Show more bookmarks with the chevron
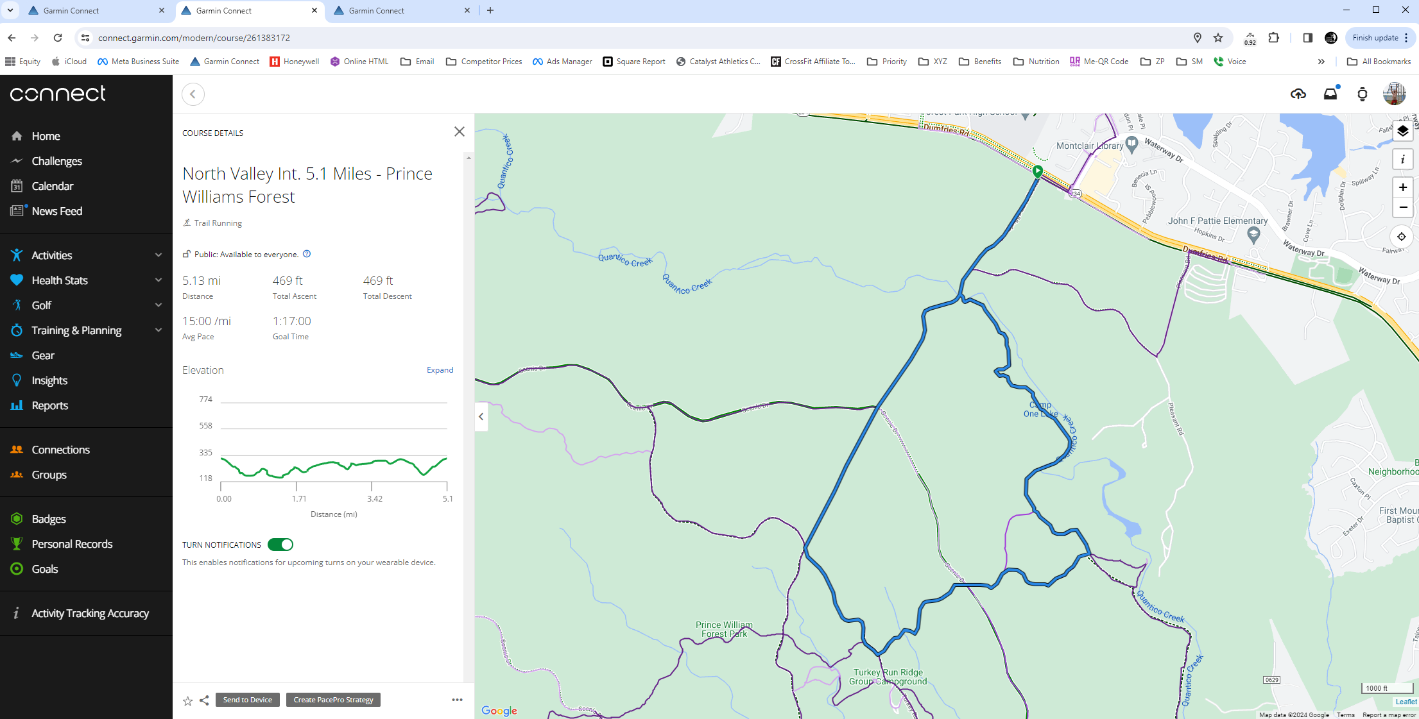Screen dimensions: 1419x719 [x=1321, y=62]
